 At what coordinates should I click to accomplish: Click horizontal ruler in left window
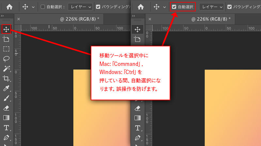click(x=76, y=28)
